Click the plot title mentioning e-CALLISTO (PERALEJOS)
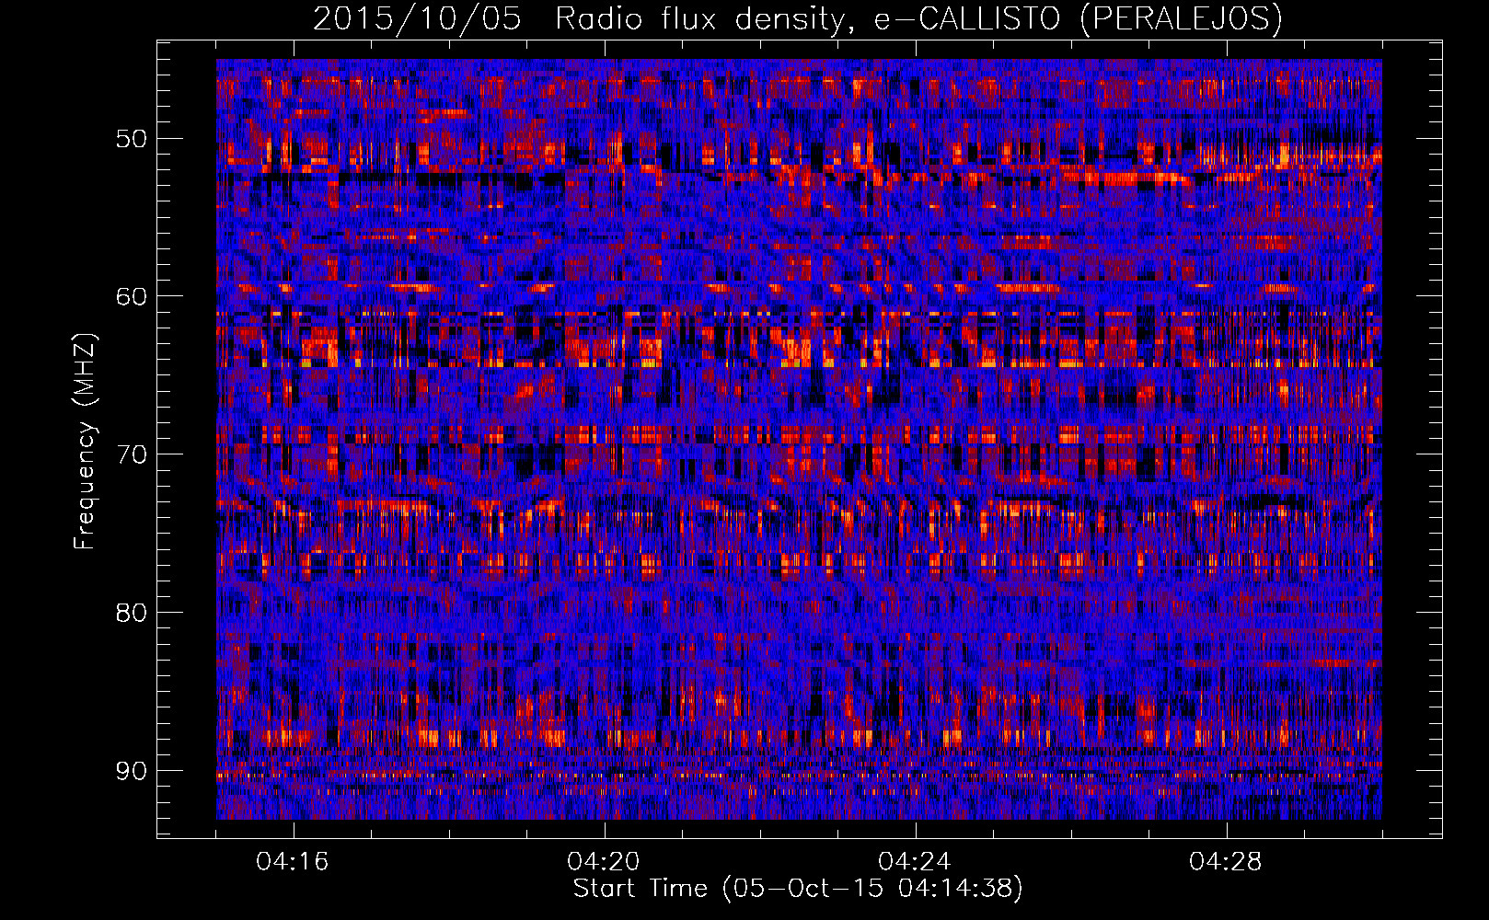This screenshot has width=1489, height=920. point(798,18)
